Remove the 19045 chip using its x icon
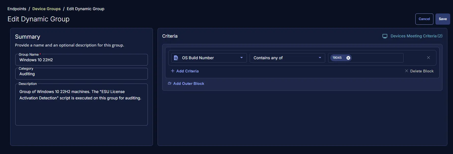The height and width of the screenshot is (154, 453). 348,58
